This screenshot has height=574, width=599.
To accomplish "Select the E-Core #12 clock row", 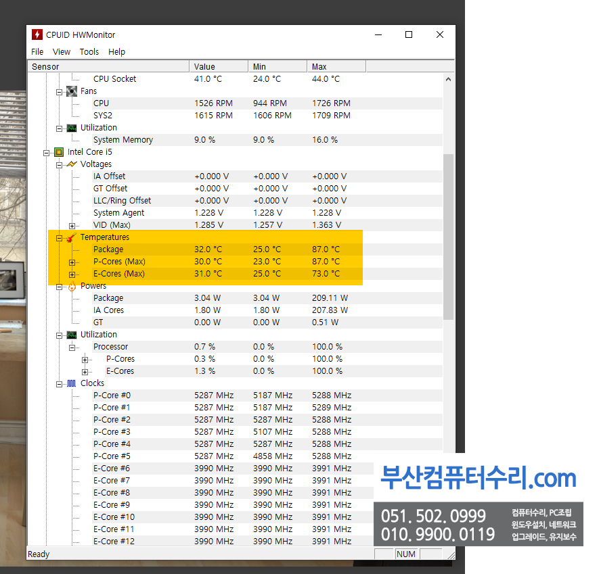I will pyautogui.click(x=233, y=542).
